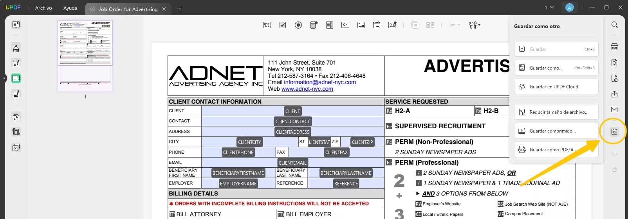This screenshot has height=219, width=628.
Task: Click the Redo arrow icon
Action: coord(614,169)
